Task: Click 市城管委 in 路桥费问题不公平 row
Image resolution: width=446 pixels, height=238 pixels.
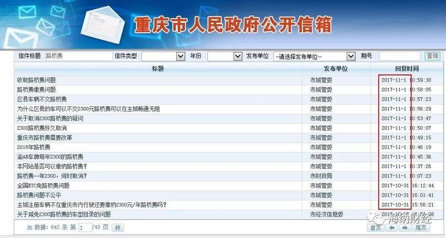Action: (321, 196)
